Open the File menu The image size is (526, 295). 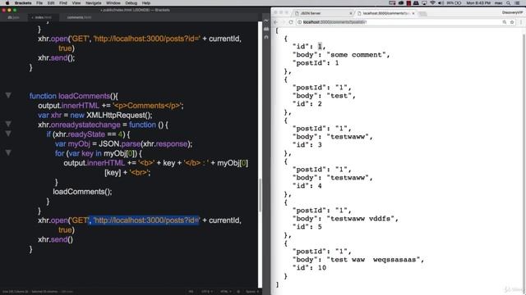(39, 3)
